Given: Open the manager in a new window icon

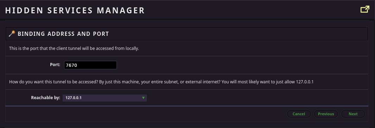Looking at the screenshot, I should pos(365,9).
